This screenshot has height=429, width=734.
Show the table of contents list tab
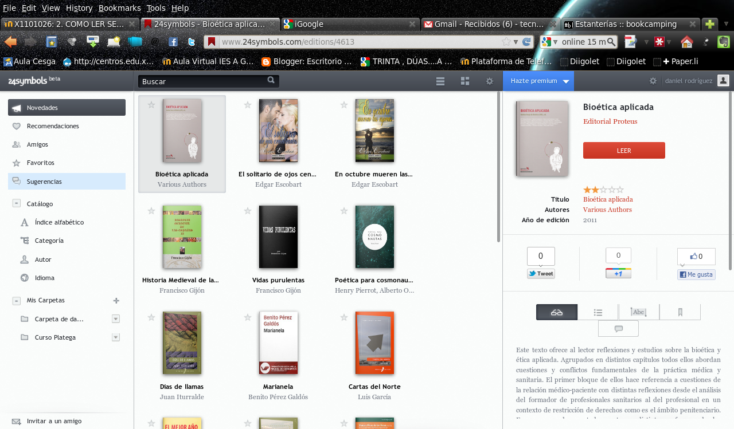pos(598,312)
